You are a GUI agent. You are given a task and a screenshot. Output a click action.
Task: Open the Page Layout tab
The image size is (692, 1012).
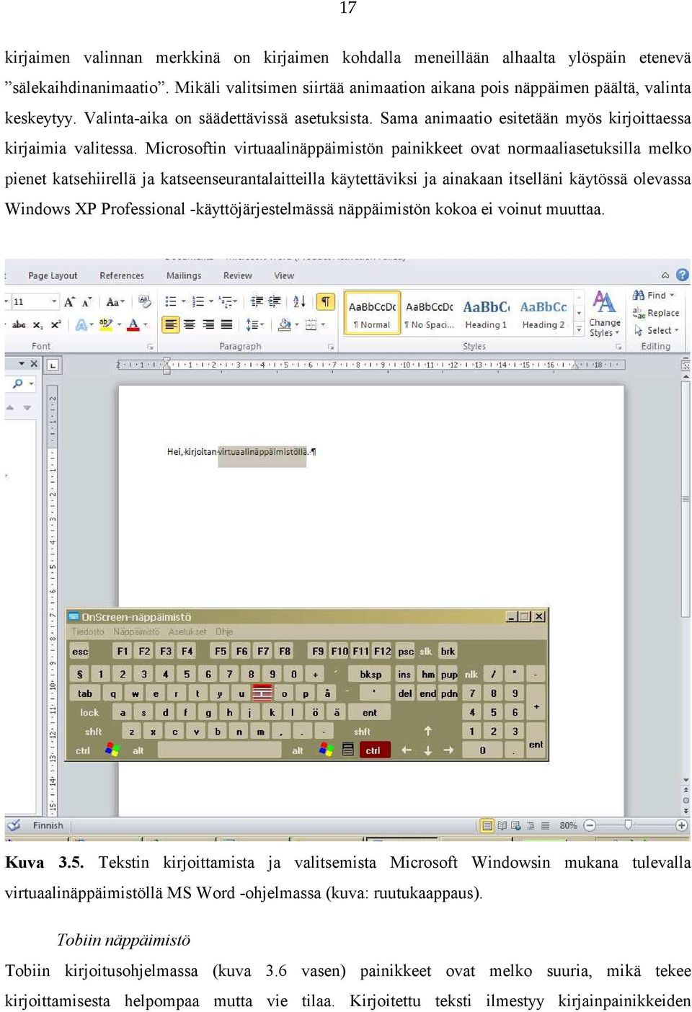[x=53, y=275]
